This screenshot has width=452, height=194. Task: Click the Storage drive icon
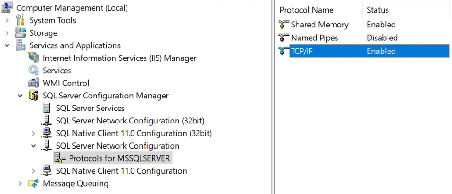(x=20, y=33)
